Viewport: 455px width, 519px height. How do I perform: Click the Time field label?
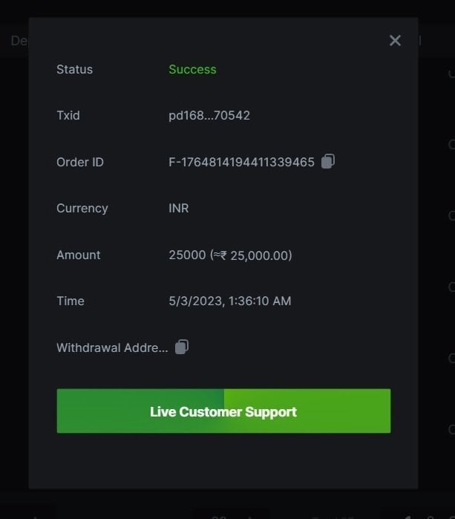click(x=71, y=301)
